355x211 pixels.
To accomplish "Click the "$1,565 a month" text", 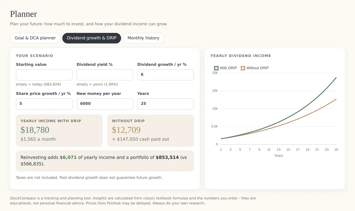I will (x=38, y=139).
